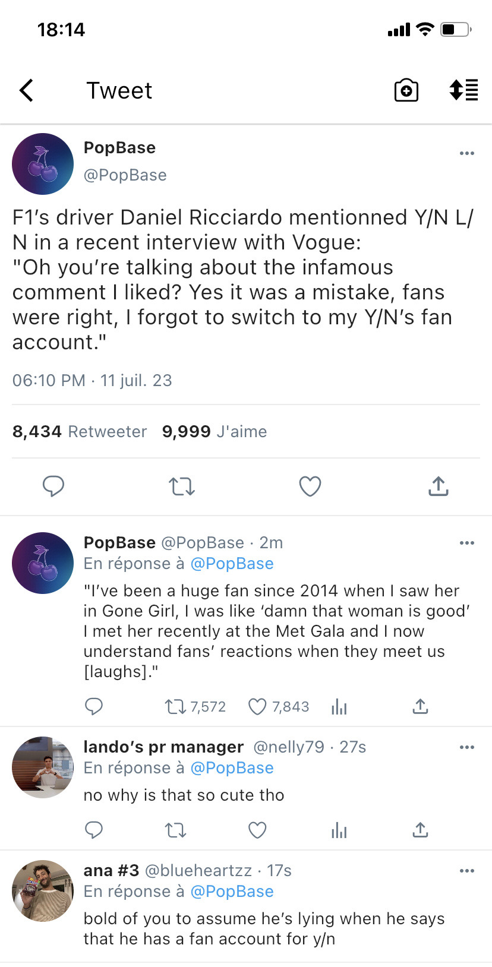Like the PopBase reply with 7,843 likes

point(257,706)
